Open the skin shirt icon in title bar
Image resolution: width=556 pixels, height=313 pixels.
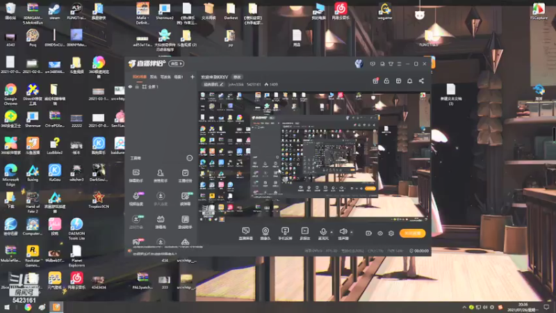click(x=391, y=64)
